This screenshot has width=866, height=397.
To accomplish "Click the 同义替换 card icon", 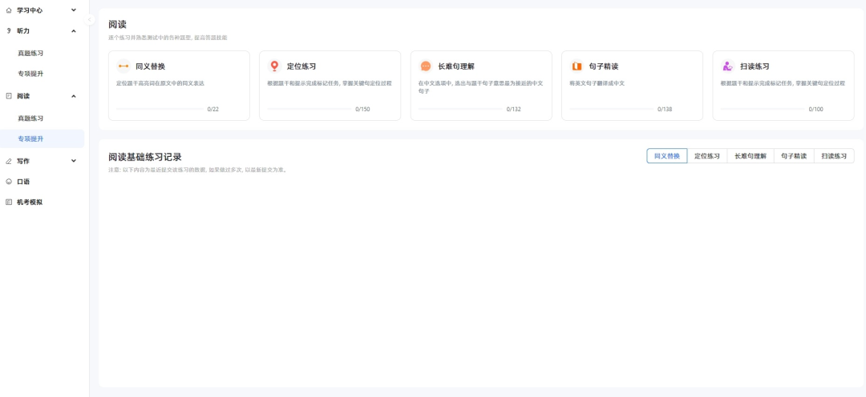I will (x=123, y=66).
